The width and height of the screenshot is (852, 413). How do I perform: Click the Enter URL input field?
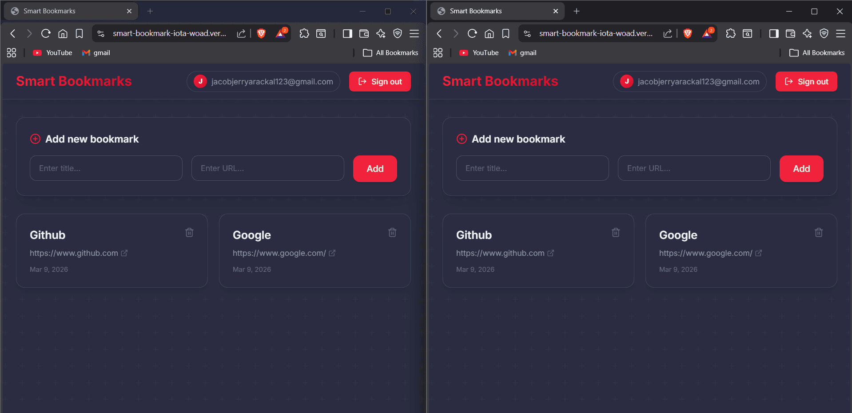[267, 168]
